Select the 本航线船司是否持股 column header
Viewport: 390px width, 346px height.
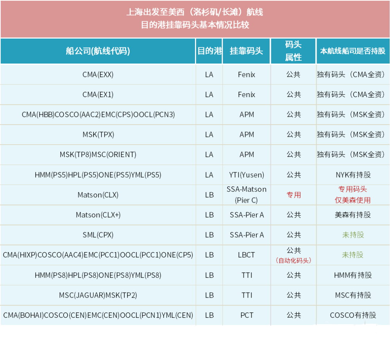tap(353, 51)
